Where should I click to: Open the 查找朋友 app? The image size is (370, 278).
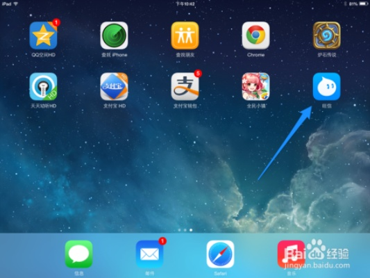[x=185, y=35]
